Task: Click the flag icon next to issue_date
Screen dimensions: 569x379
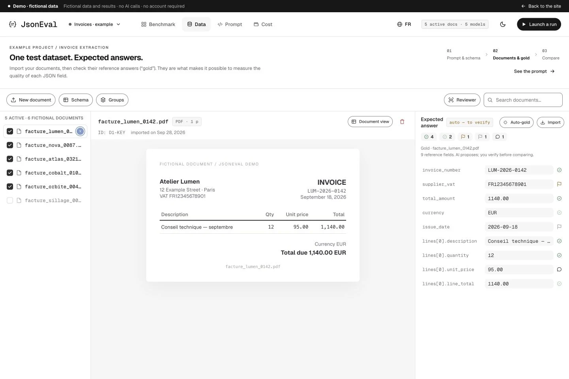Action: click(x=559, y=227)
